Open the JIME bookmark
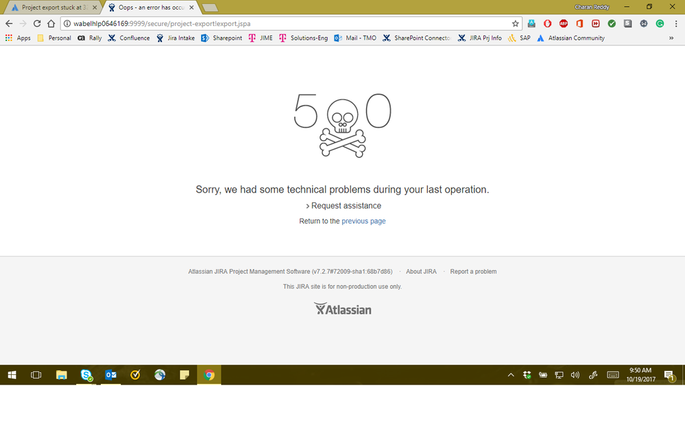Screen dimensions: 685x438 pos(261,38)
